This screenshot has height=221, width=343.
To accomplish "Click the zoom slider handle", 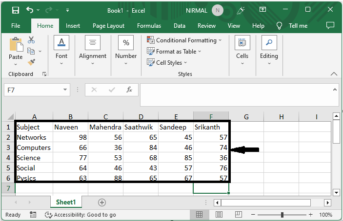I will [282, 215].
